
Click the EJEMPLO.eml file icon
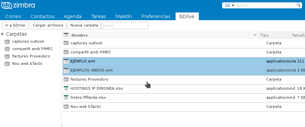pos(66,61)
